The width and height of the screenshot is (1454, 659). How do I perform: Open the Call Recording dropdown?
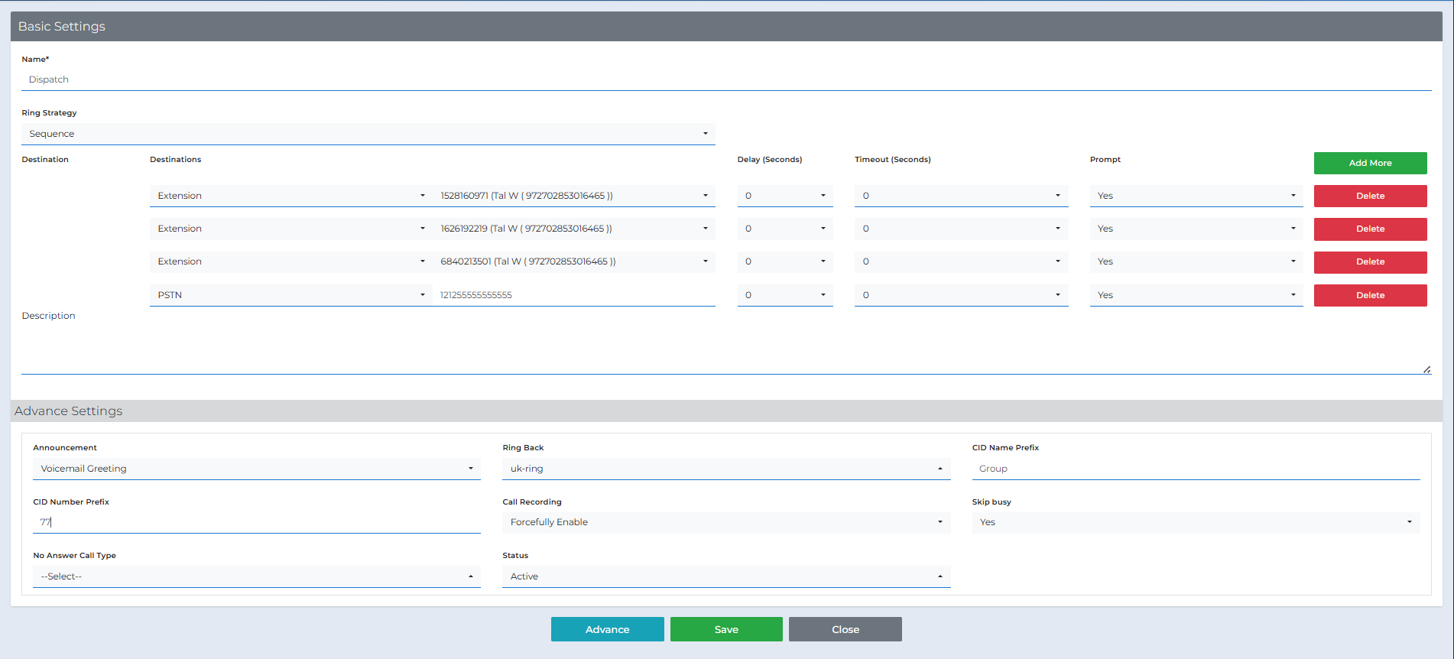pyautogui.click(x=725, y=522)
